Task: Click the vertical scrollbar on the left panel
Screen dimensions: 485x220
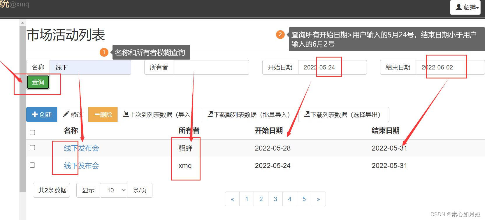Action: [x=22, y=109]
